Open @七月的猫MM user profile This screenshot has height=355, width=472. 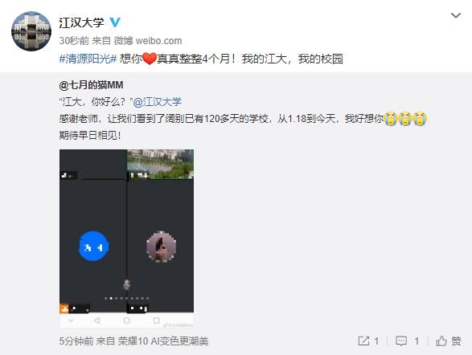click(91, 85)
